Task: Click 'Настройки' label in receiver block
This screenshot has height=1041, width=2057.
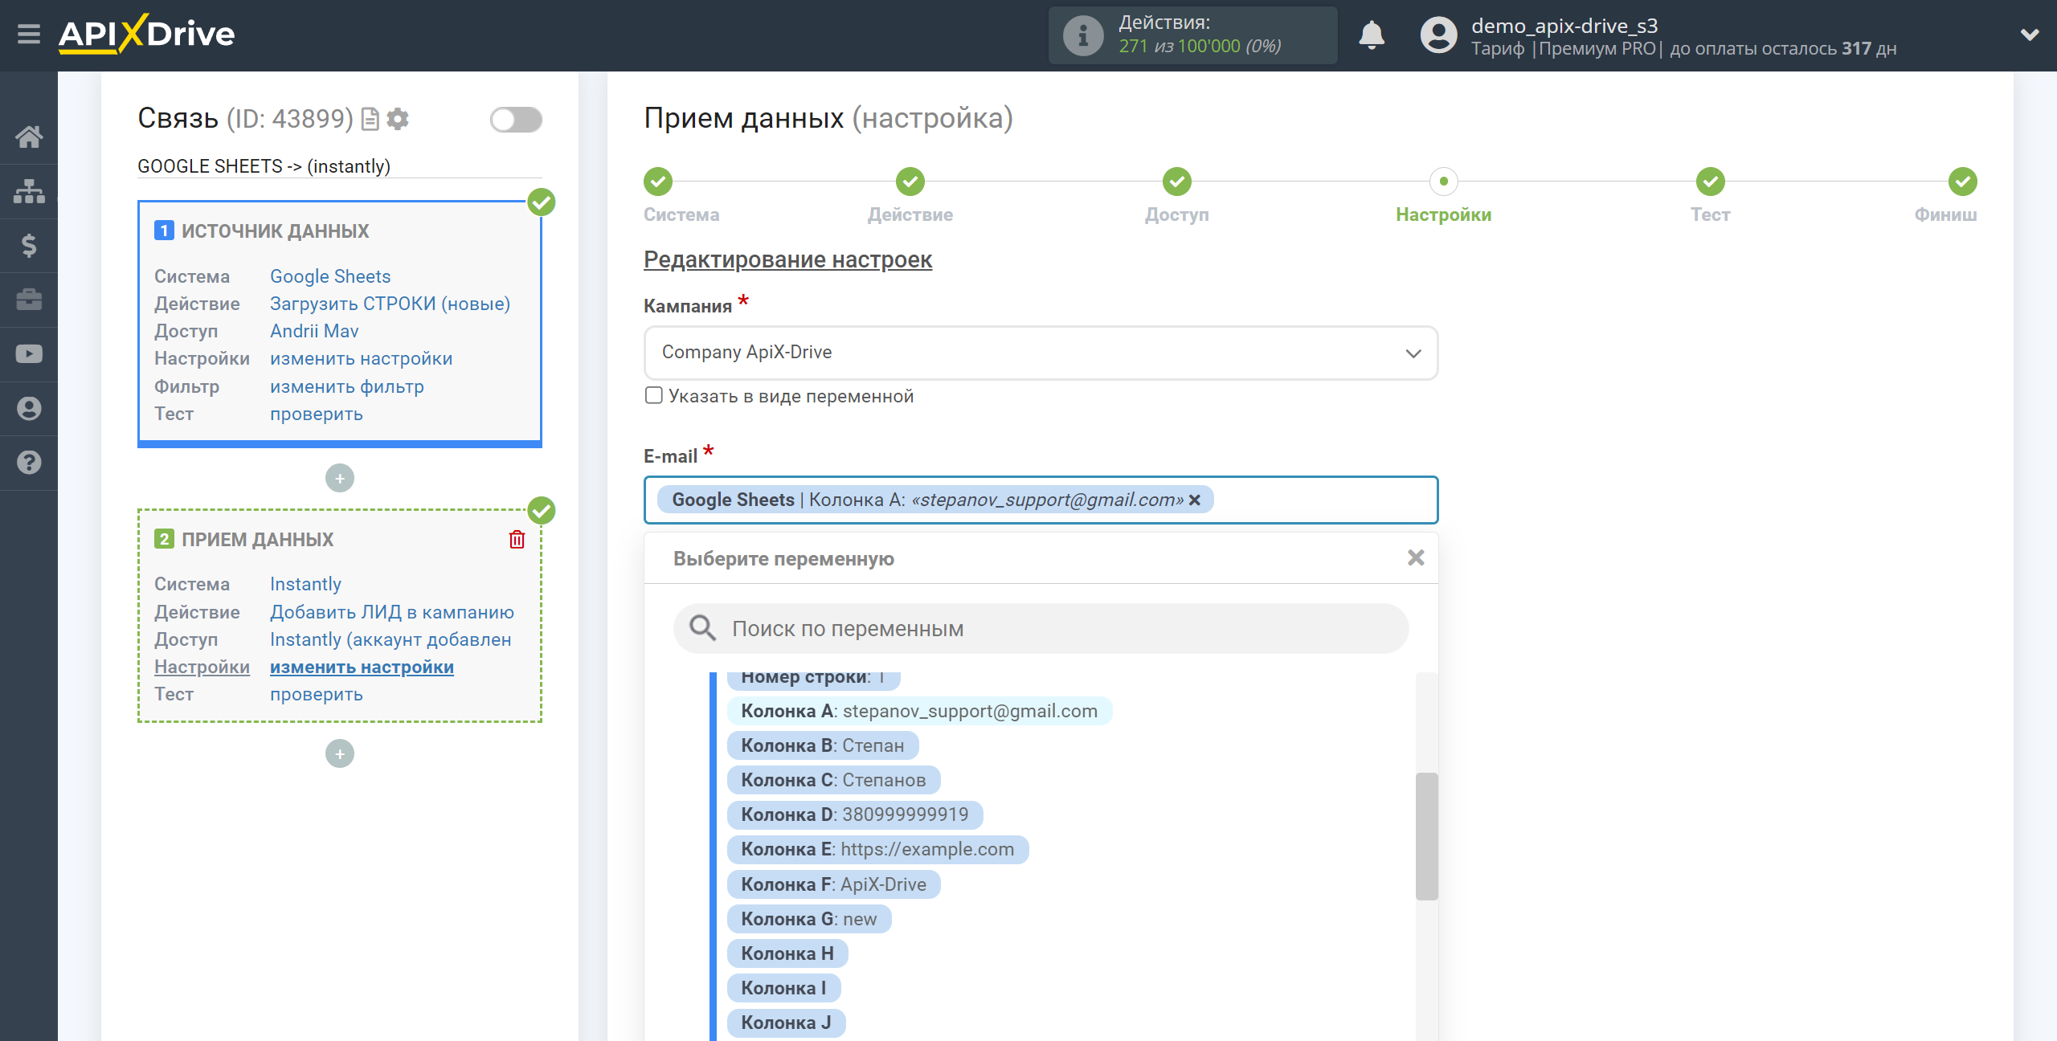Action: pos(202,667)
